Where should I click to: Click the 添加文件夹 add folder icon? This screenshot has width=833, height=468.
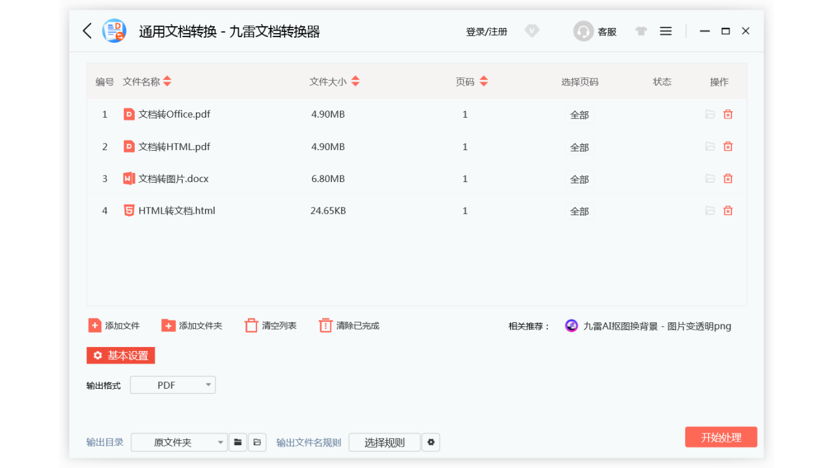pyautogui.click(x=169, y=325)
